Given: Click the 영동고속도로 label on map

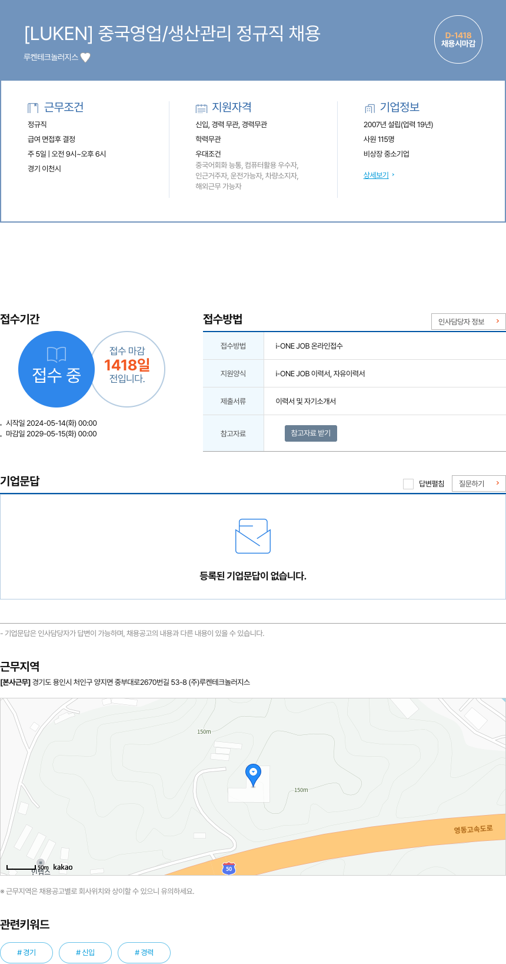Looking at the screenshot, I should [473, 829].
